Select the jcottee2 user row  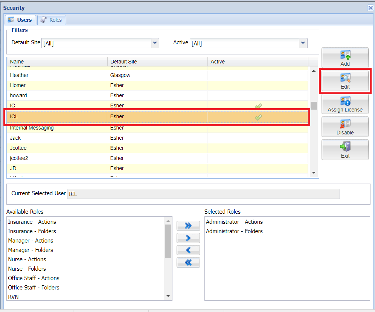[157, 158]
